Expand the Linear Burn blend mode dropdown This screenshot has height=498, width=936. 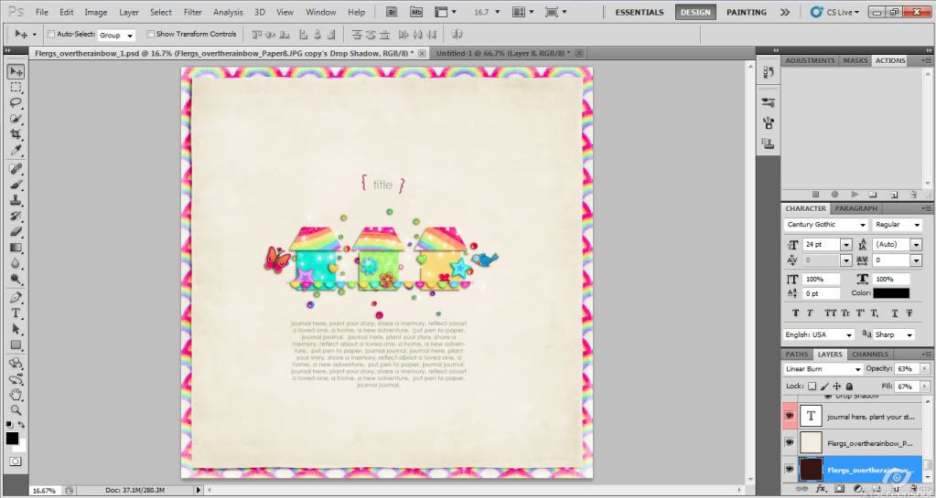[x=857, y=369]
